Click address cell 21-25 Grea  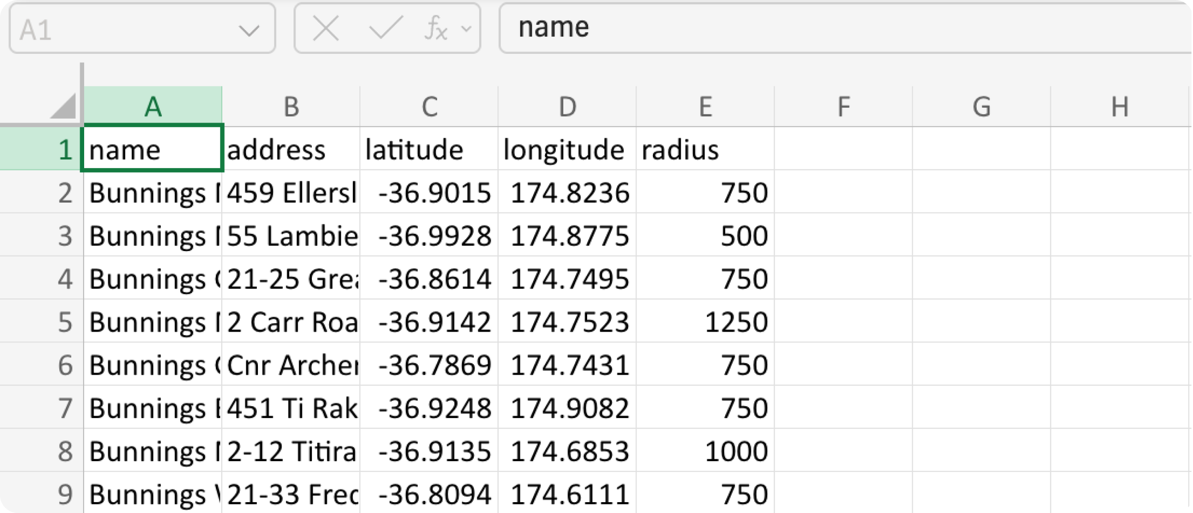tap(291, 278)
